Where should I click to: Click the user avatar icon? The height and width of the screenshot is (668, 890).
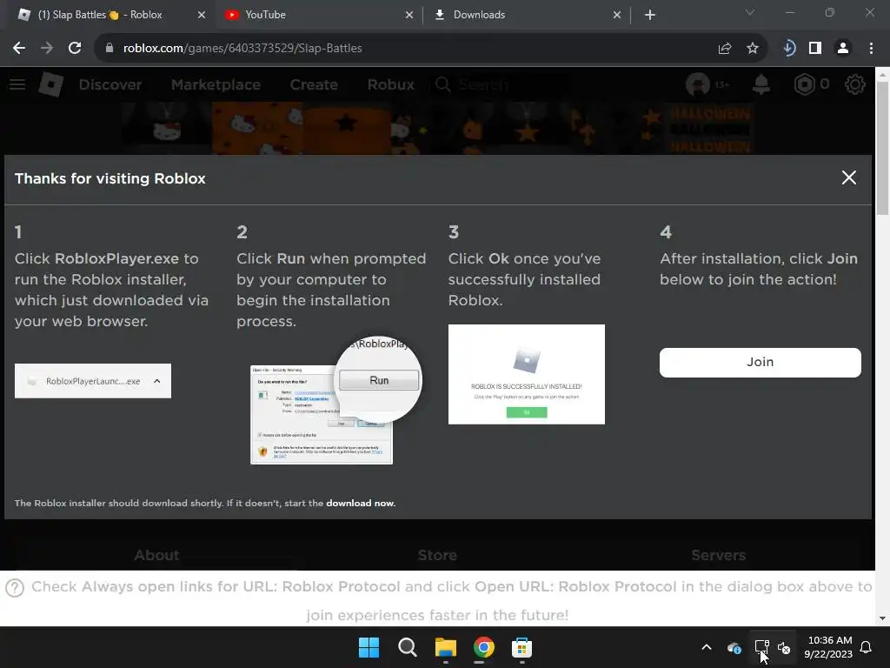pos(698,84)
